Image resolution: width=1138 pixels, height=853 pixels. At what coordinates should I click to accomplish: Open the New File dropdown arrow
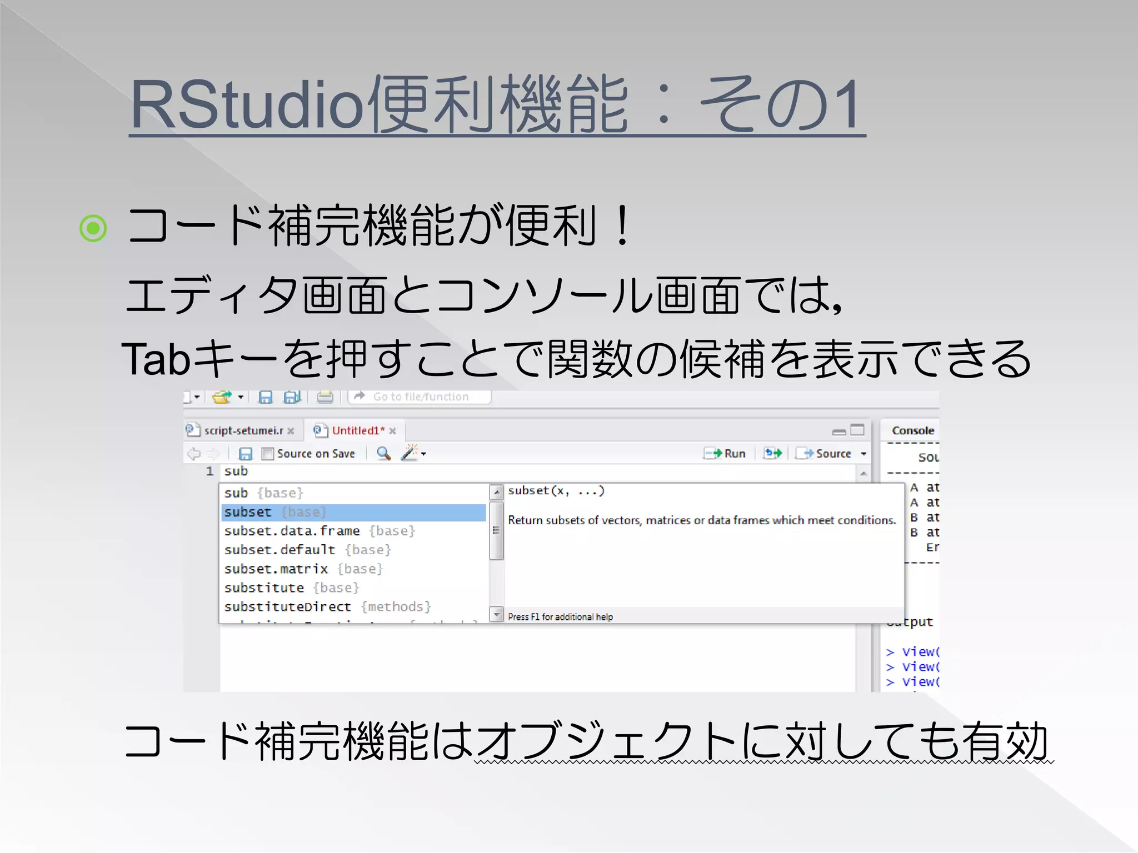pyautogui.click(x=196, y=397)
